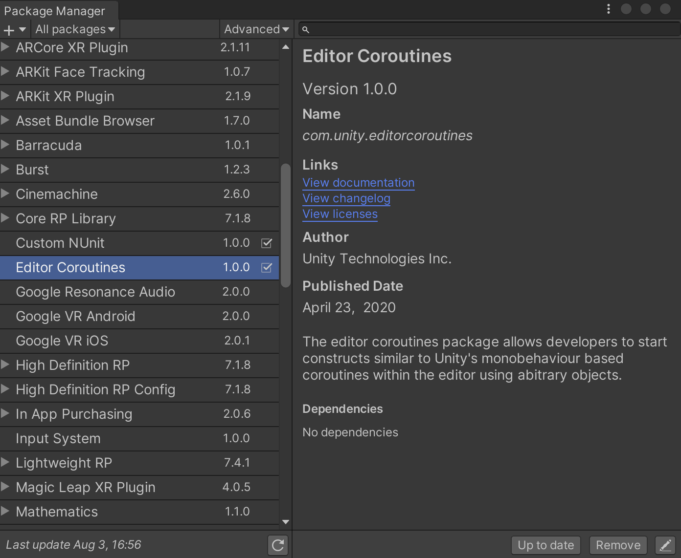This screenshot has height=558, width=681.
Task: Expand the ARKit Face Tracking entry
Action: [x=5, y=71]
